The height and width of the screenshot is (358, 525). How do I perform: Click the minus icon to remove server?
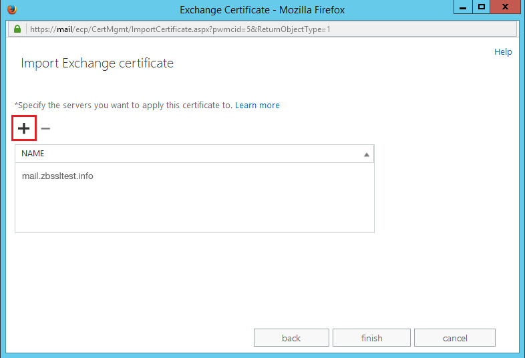pos(45,128)
